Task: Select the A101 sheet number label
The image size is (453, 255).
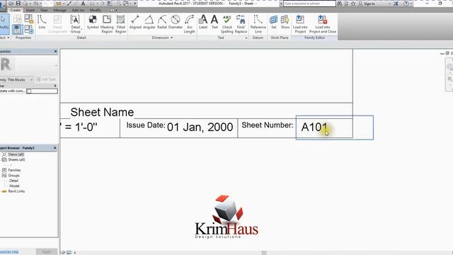Action: pyautogui.click(x=314, y=127)
